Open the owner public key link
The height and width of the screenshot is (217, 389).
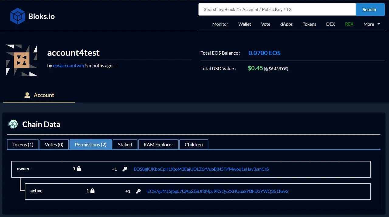tap(201, 169)
